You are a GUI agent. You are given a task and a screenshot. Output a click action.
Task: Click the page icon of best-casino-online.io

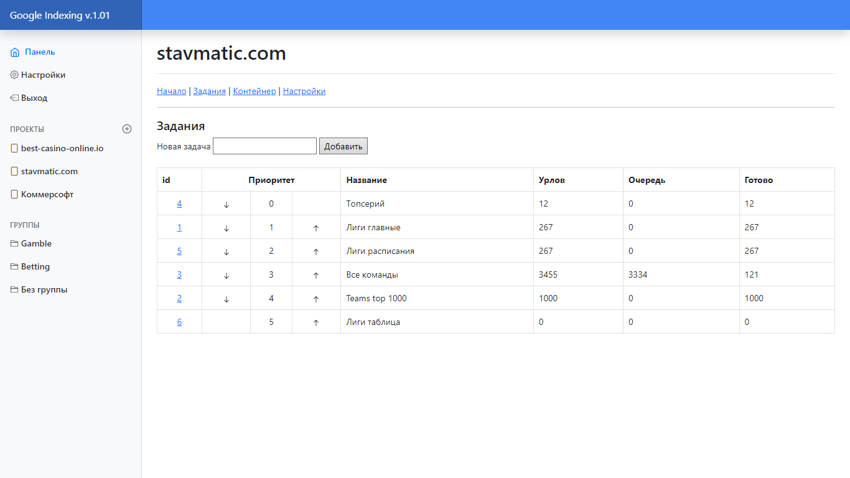[x=14, y=149]
